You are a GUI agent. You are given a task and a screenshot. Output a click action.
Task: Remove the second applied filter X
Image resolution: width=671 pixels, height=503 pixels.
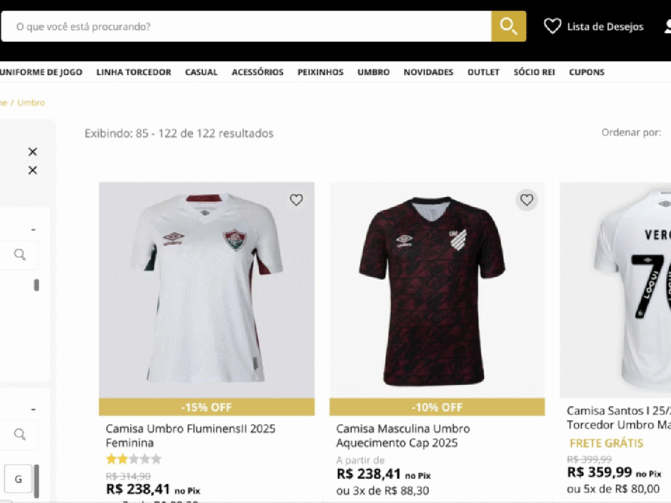pos(33,170)
